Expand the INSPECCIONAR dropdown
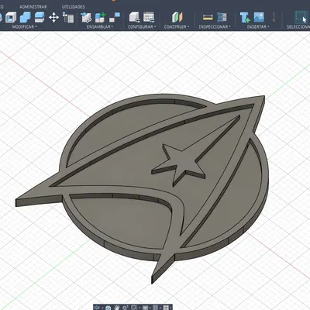 tap(215, 27)
